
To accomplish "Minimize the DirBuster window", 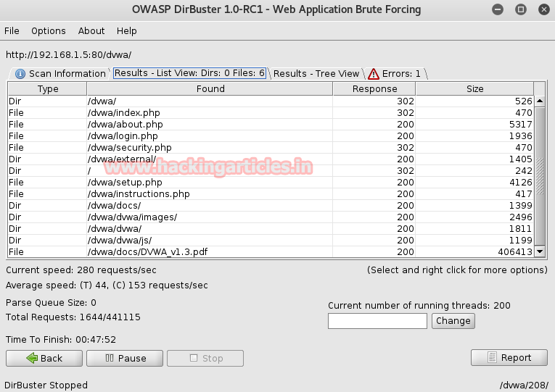I will point(498,9).
